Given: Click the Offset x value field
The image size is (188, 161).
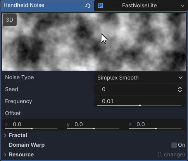Looking at the screenshot, I should [31, 124].
